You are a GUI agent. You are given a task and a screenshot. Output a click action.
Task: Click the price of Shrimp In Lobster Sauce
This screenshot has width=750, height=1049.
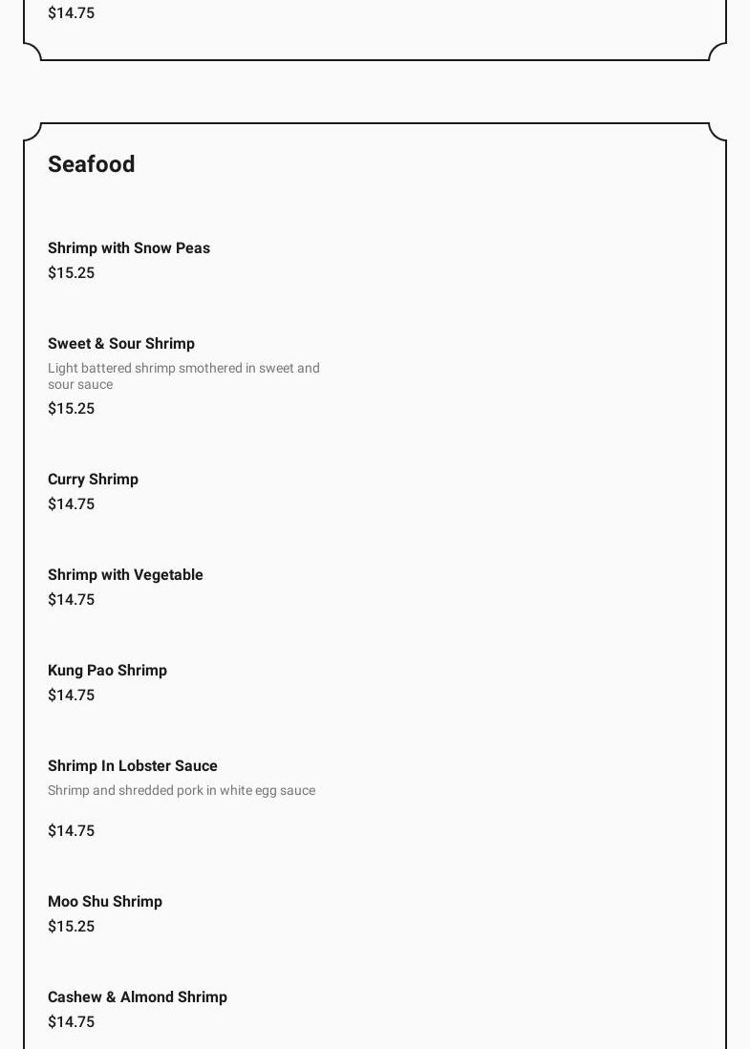[x=72, y=831]
